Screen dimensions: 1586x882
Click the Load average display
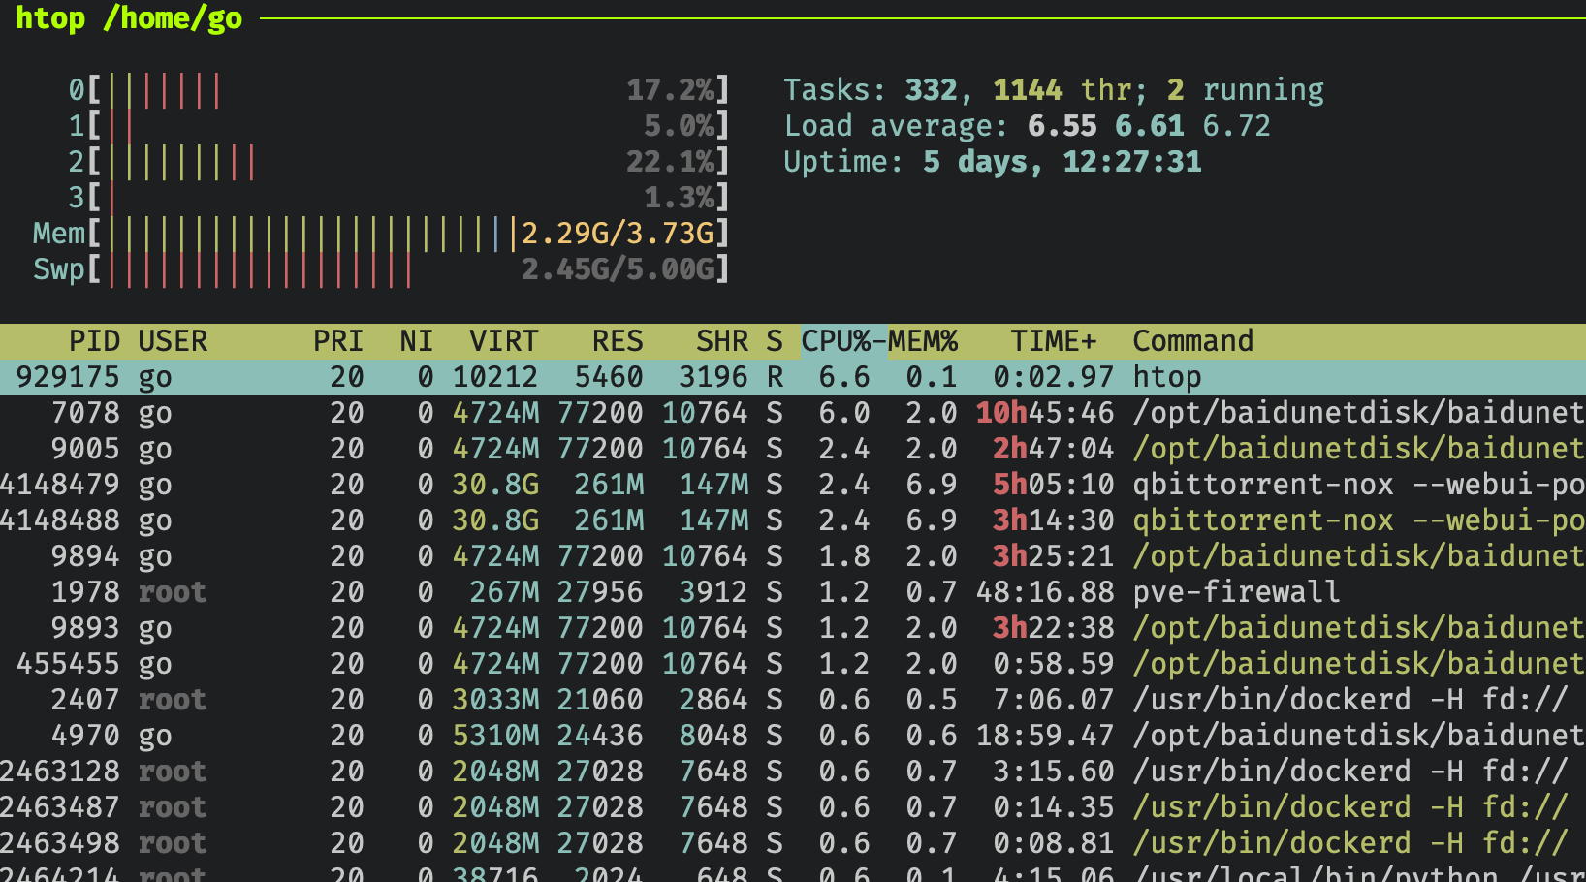(1028, 125)
